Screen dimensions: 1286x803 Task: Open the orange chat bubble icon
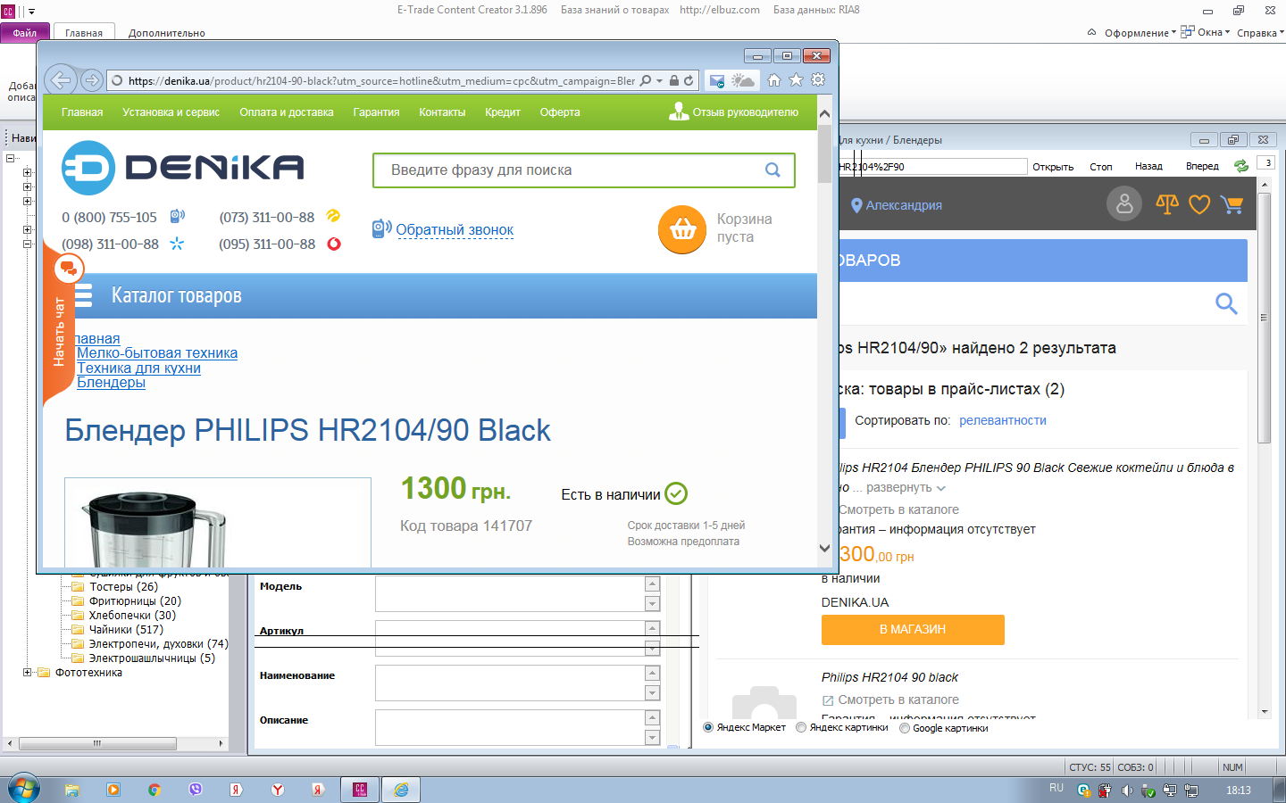(x=69, y=268)
